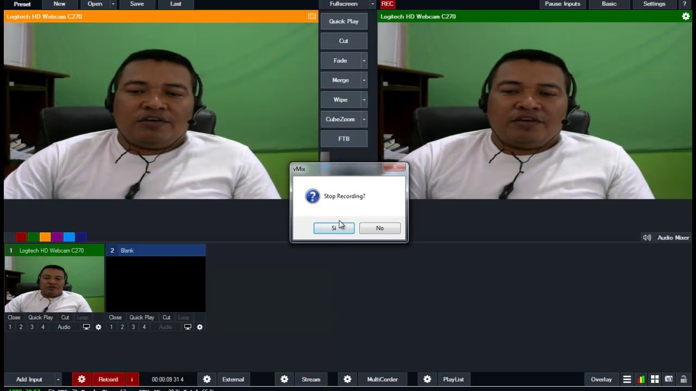Open Blank input 2 settings gear

click(x=200, y=327)
